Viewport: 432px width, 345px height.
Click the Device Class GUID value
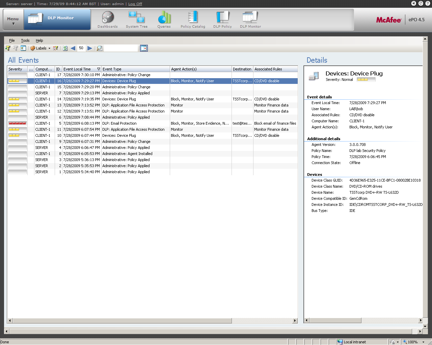point(385,180)
